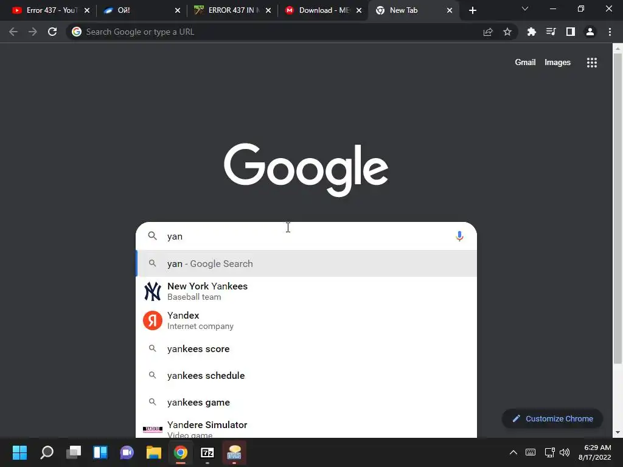The height and width of the screenshot is (467, 623).
Task: Expand the tab search chevron
Action: pos(525,9)
